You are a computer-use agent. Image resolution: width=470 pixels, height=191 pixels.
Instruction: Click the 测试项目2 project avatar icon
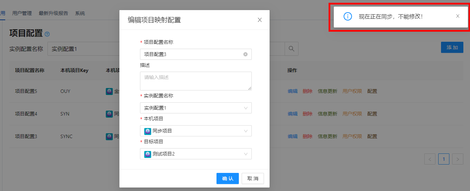147,154
